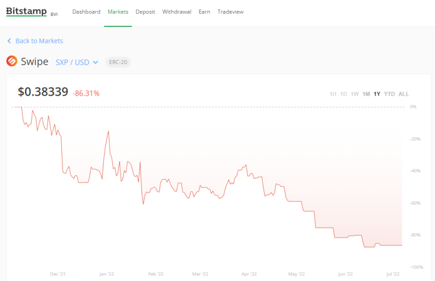The width and height of the screenshot is (435, 281).
Task: Click the dropdown chevron beside SXP / USD
Action: tap(96, 62)
